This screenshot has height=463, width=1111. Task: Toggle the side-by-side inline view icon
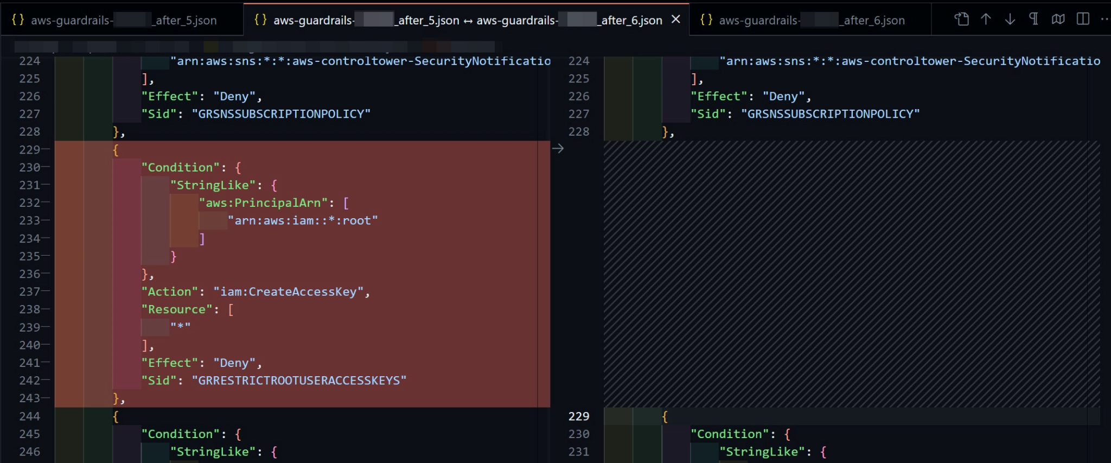tap(1083, 20)
